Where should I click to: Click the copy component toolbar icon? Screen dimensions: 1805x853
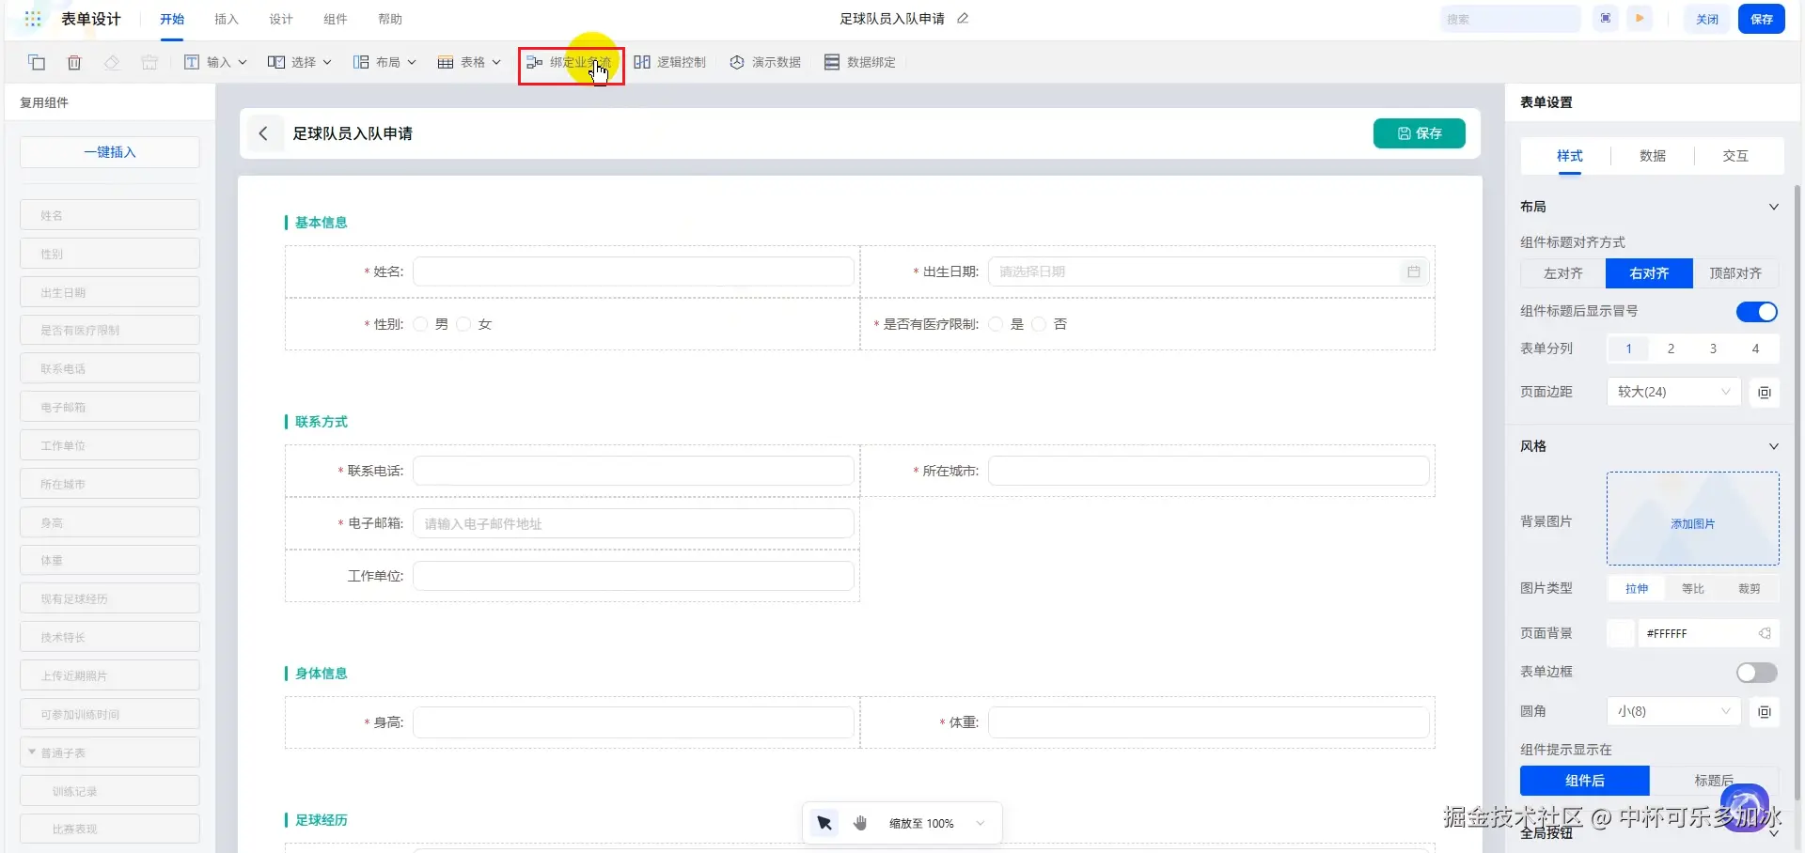[x=37, y=62]
